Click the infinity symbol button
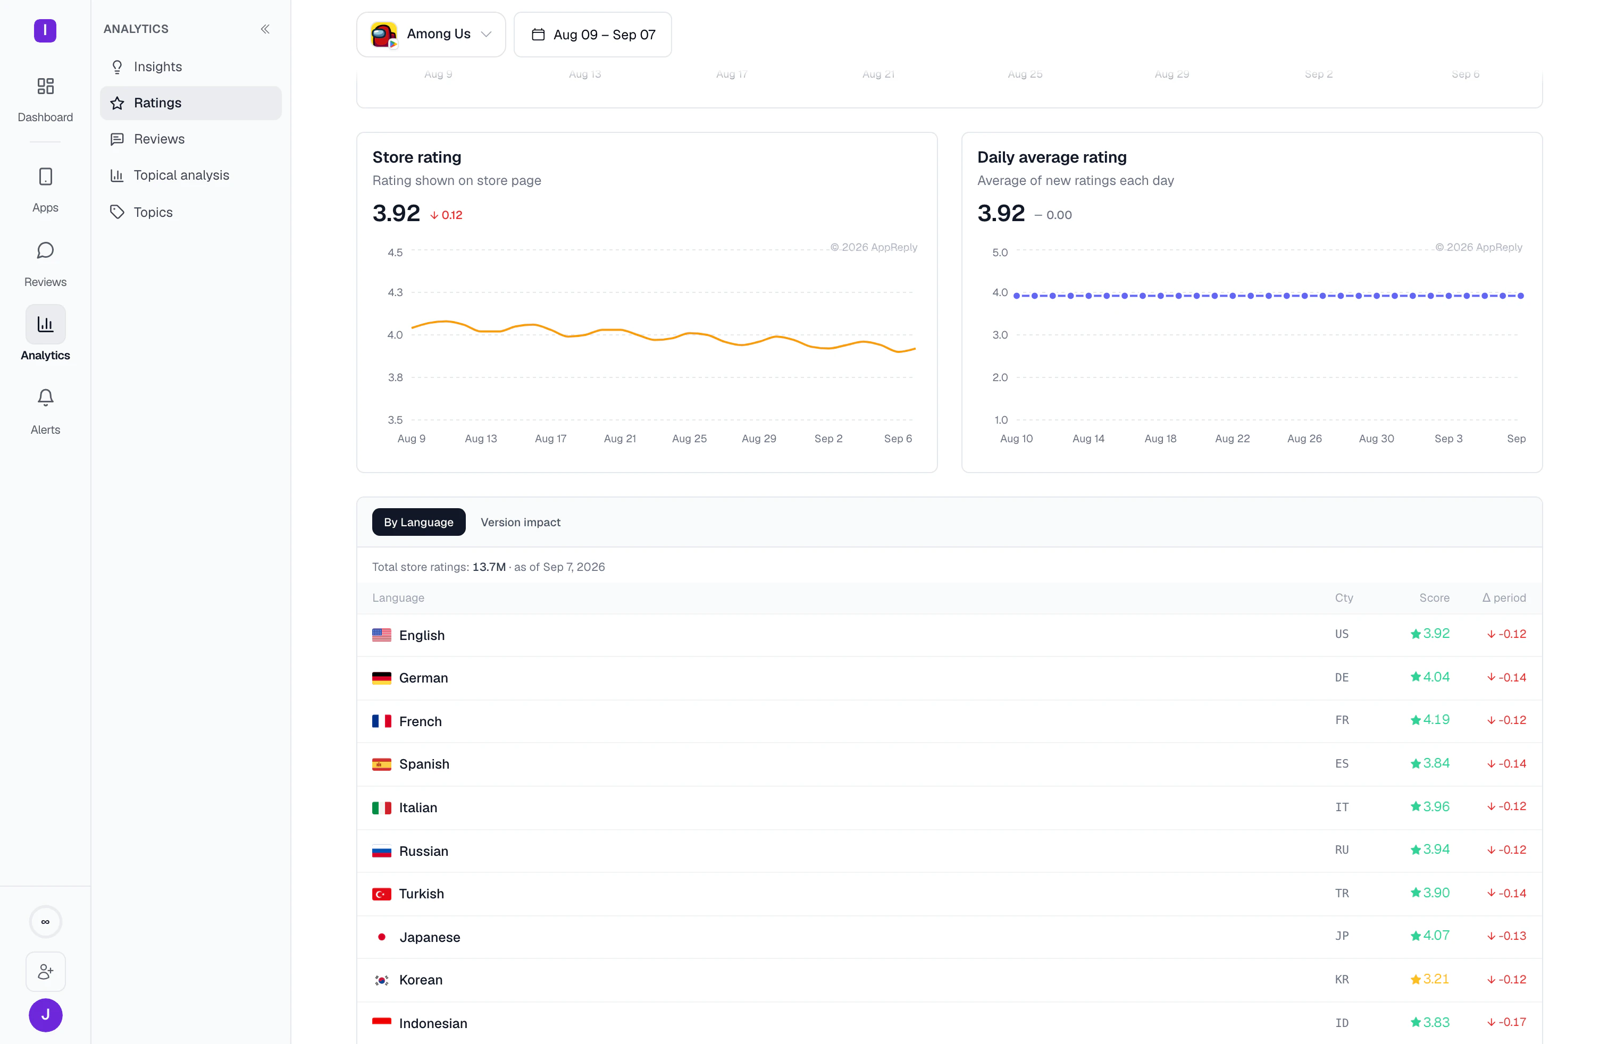The height and width of the screenshot is (1044, 1608). click(x=45, y=922)
